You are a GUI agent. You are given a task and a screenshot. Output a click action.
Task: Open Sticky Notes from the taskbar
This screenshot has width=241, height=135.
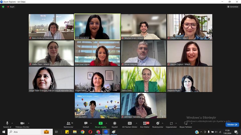click(67, 132)
